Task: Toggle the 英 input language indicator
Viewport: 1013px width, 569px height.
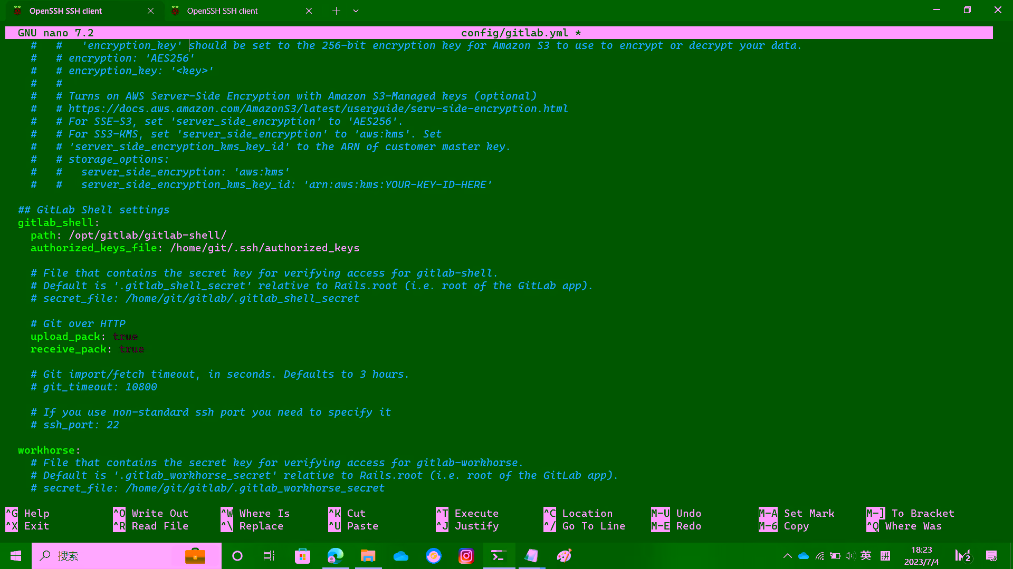Action: coord(866,556)
